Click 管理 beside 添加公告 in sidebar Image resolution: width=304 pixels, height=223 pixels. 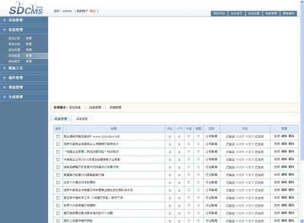[29, 38]
